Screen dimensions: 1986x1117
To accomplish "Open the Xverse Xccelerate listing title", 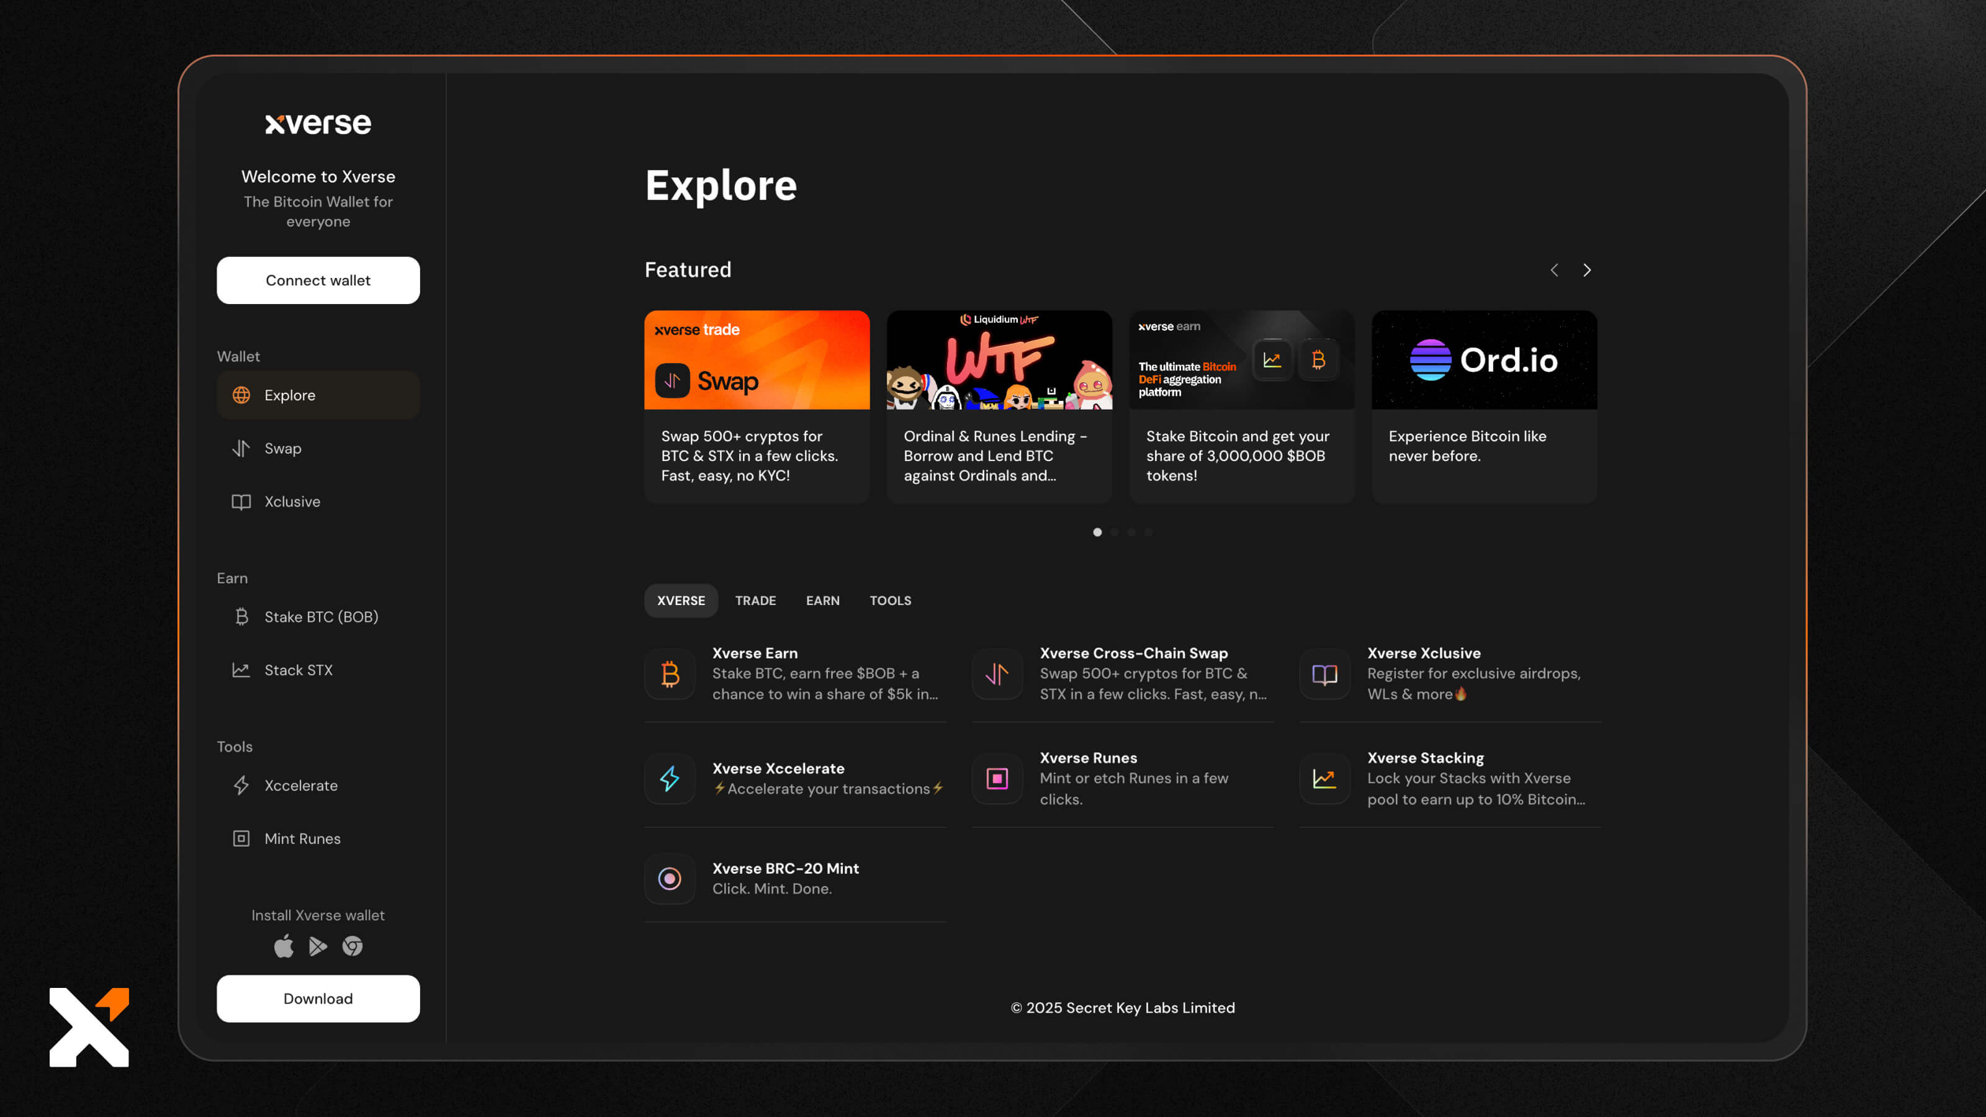I will (x=778, y=769).
